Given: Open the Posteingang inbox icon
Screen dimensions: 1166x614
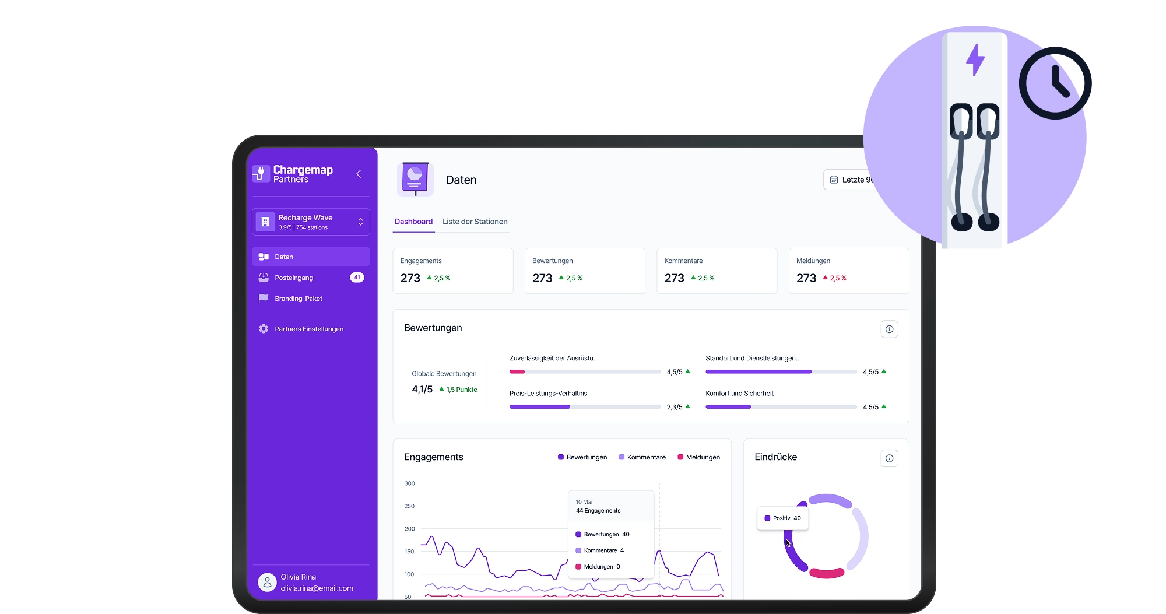Looking at the screenshot, I should [264, 277].
